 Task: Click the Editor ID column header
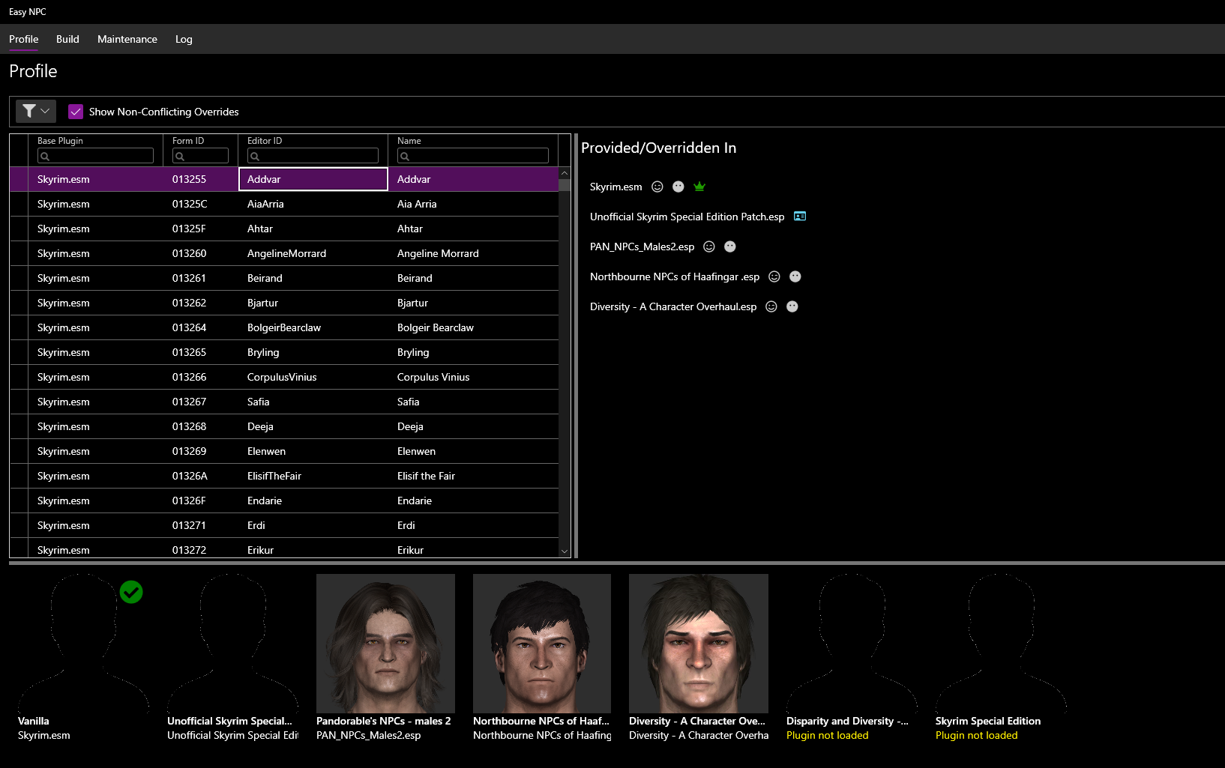[x=265, y=141]
